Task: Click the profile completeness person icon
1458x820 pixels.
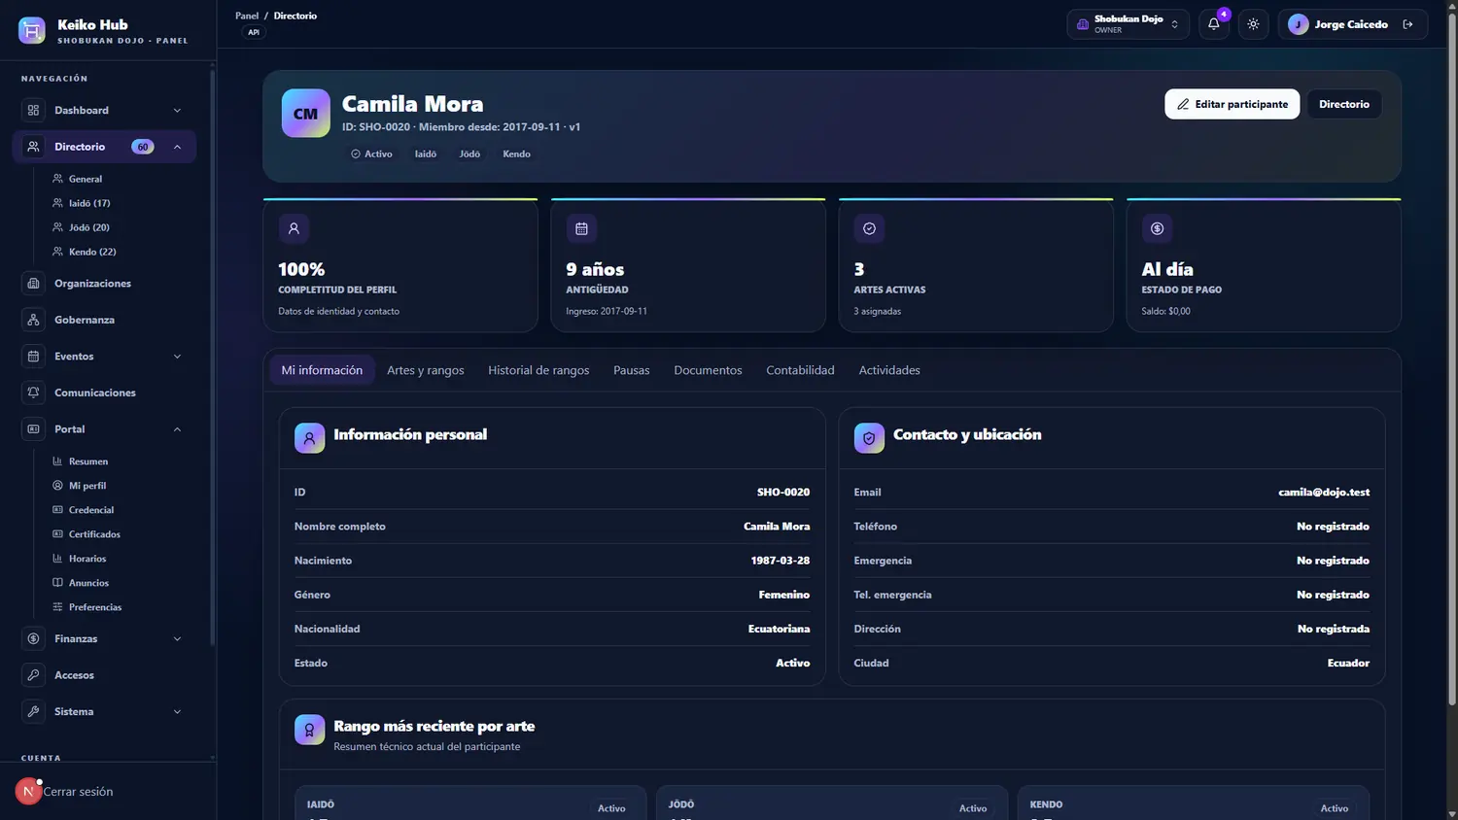Action: [294, 228]
